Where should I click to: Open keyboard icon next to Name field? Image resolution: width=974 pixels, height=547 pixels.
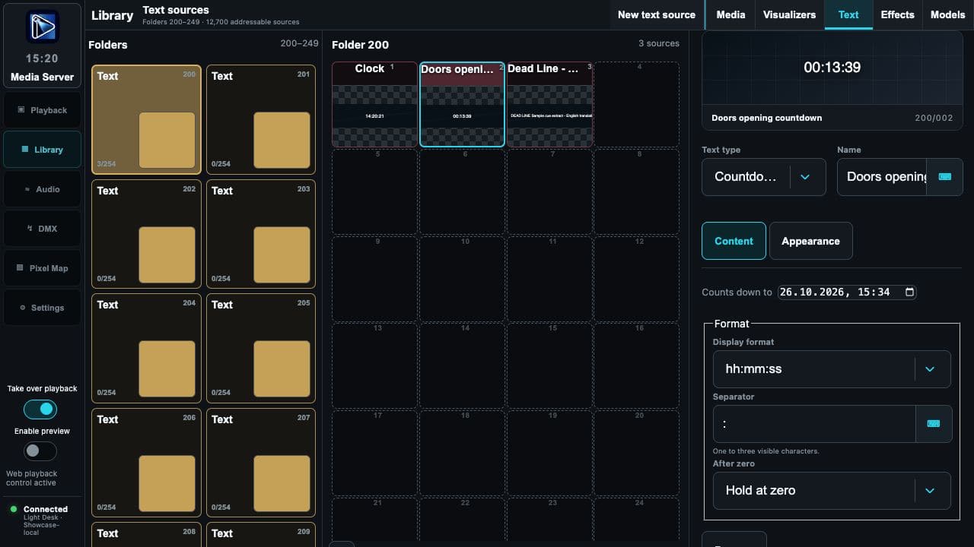pyautogui.click(x=944, y=176)
